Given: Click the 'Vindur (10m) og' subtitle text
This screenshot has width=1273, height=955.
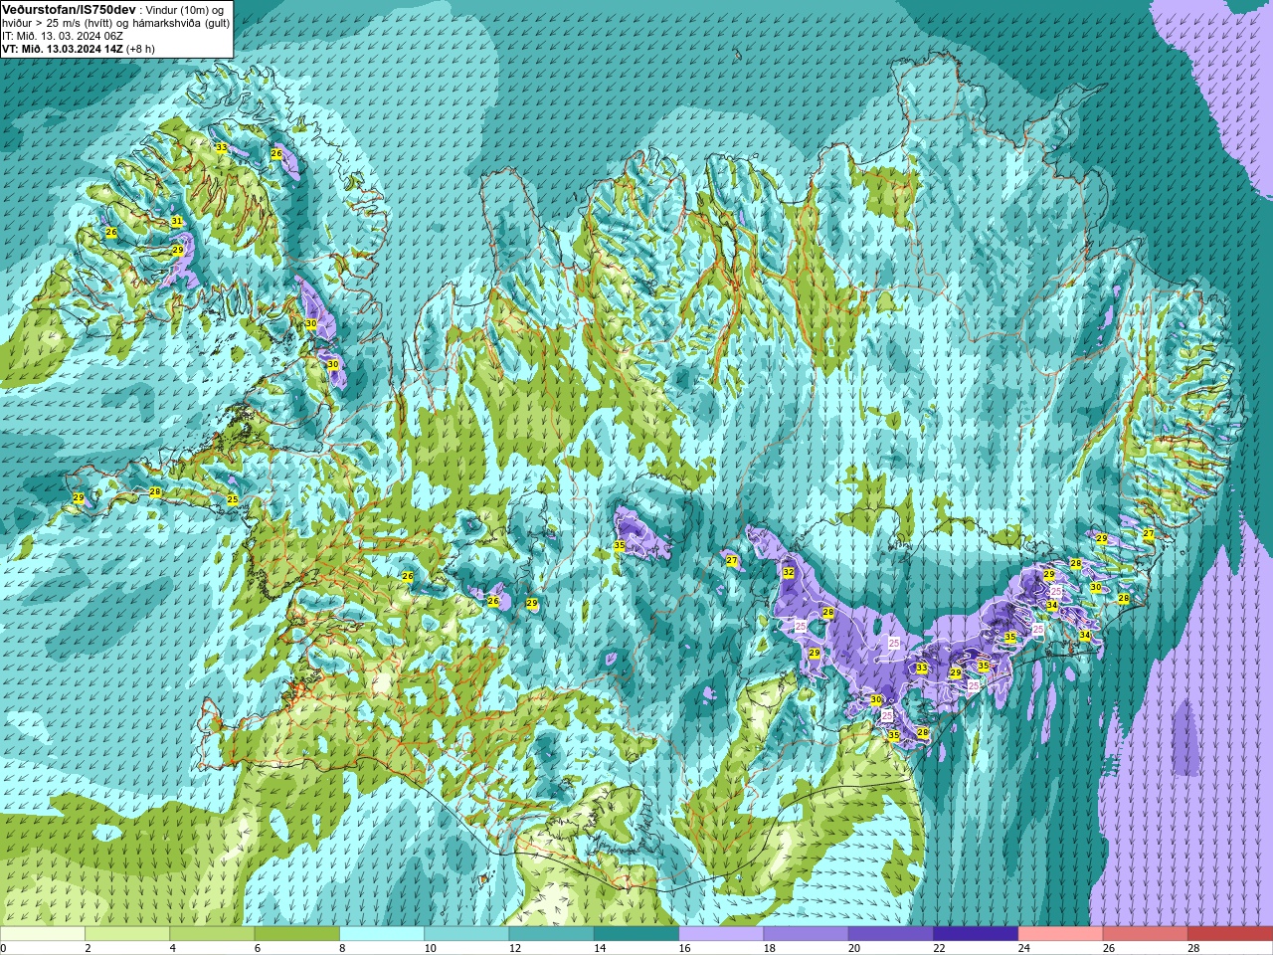Looking at the screenshot, I should (x=185, y=9).
